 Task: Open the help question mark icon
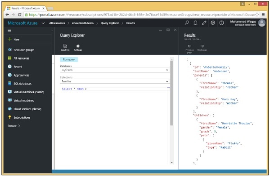[221, 23]
